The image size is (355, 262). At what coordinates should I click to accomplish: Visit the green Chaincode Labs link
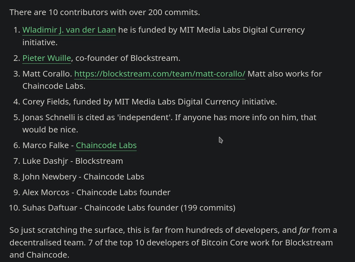[x=106, y=145]
